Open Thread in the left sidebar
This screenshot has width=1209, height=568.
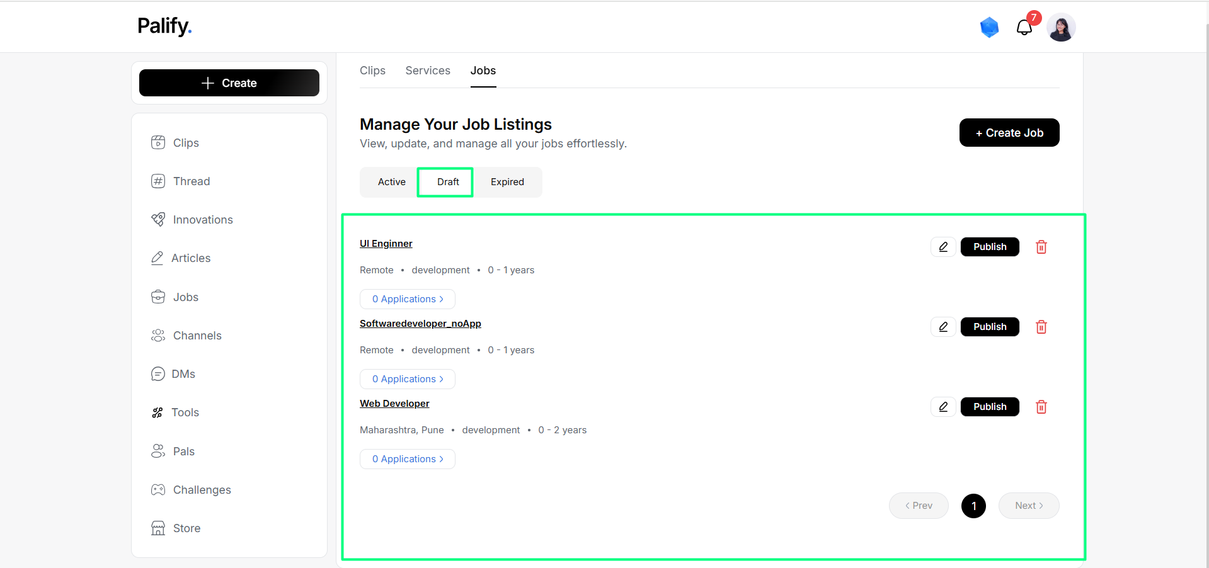181,181
